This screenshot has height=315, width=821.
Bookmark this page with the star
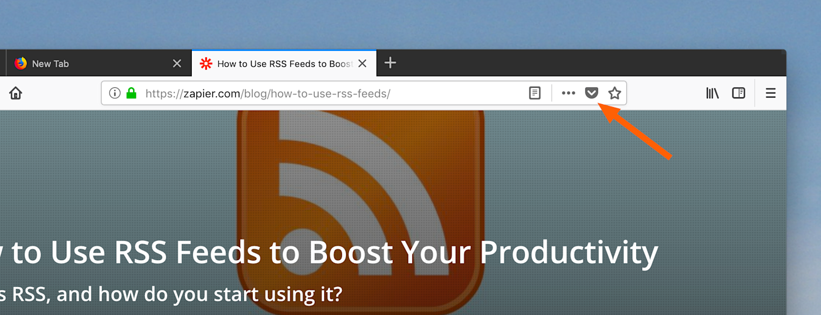click(614, 93)
